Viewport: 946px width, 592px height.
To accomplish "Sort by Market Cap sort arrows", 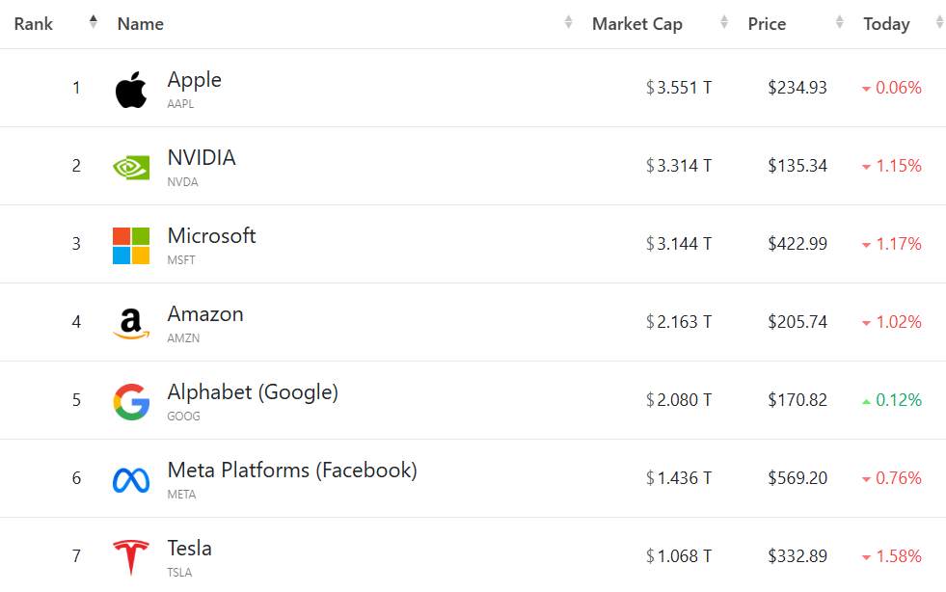I will (724, 23).
